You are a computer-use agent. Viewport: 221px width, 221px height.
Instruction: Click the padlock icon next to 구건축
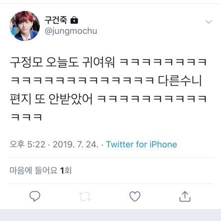[74, 20]
